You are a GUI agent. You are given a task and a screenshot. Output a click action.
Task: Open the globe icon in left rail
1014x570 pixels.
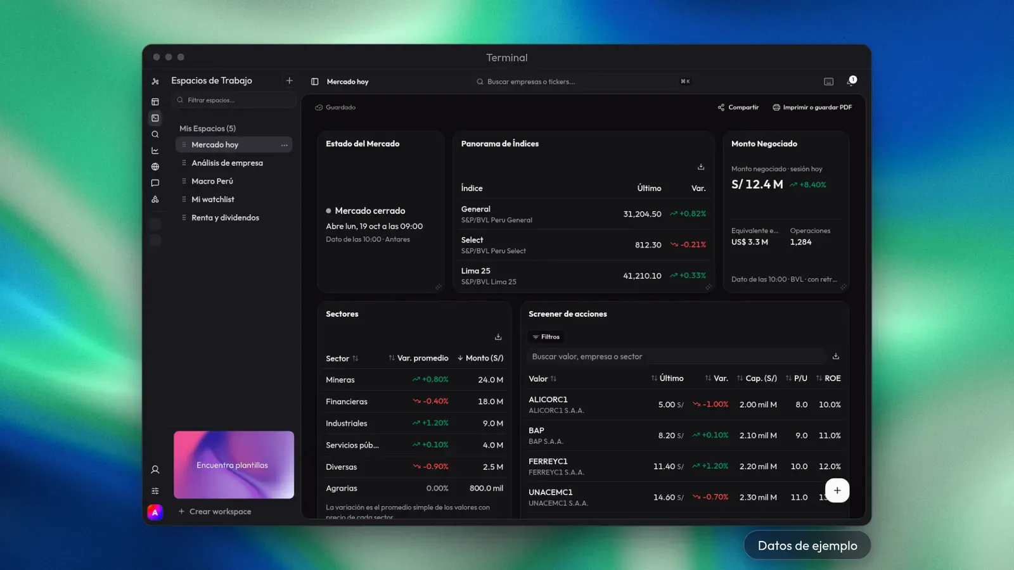coord(155,167)
